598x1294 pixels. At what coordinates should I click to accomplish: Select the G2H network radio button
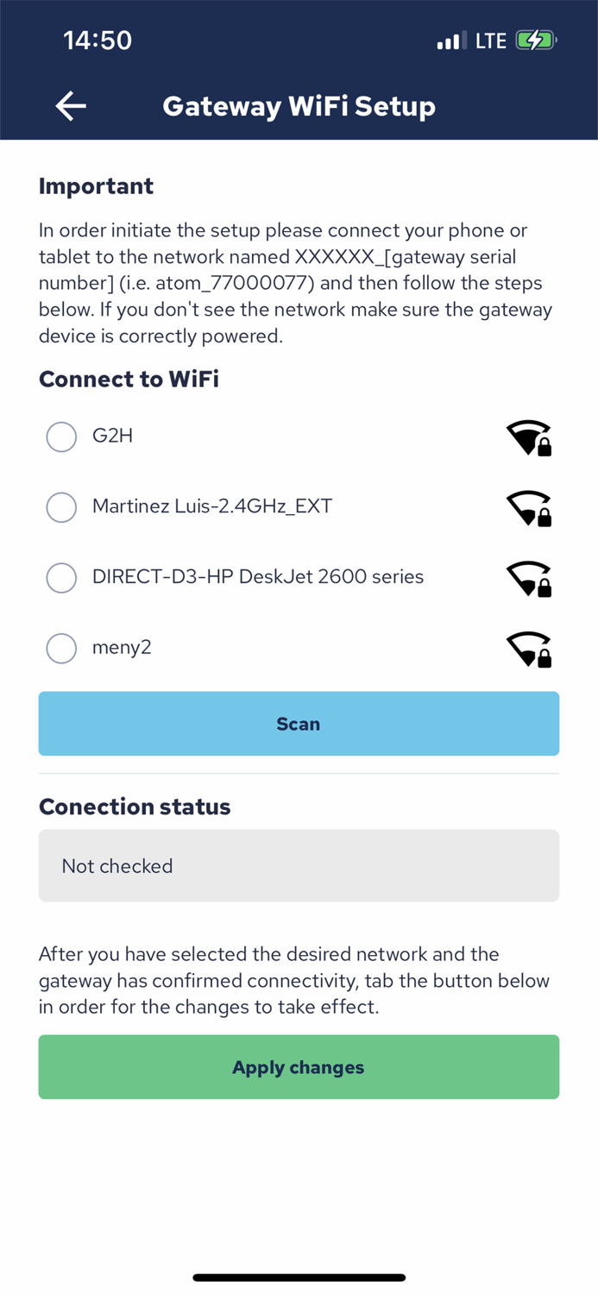pyautogui.click(x=61, y=437)
